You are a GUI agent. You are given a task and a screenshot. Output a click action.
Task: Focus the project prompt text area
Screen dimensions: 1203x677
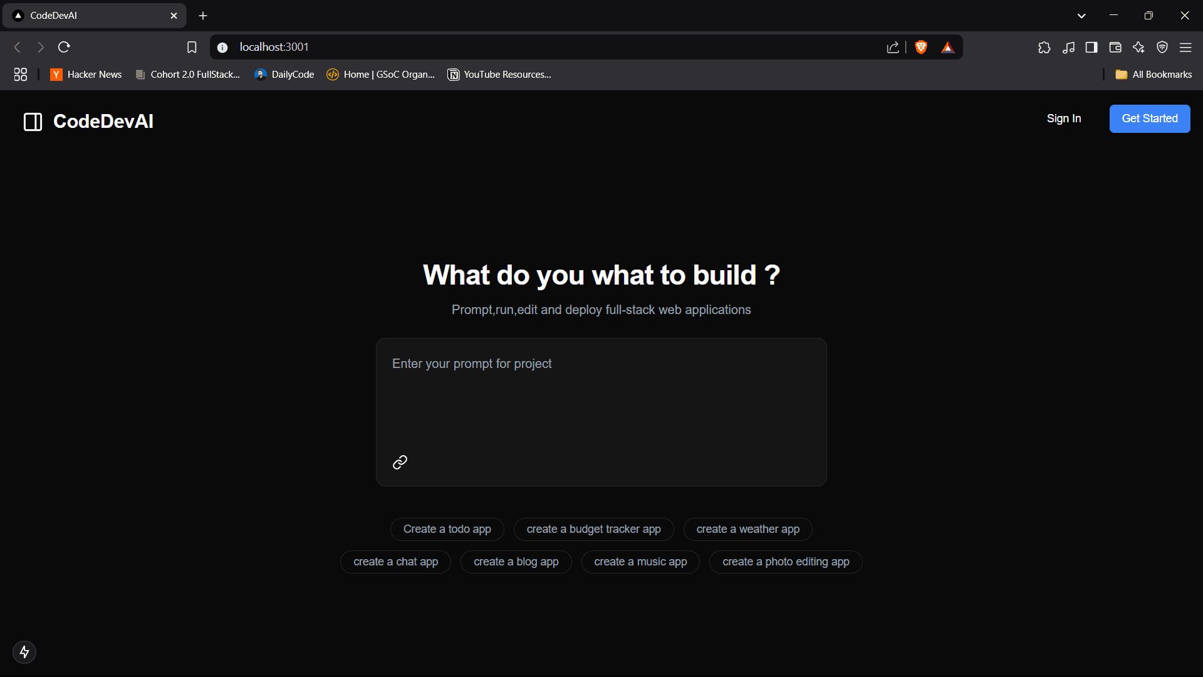600,401
